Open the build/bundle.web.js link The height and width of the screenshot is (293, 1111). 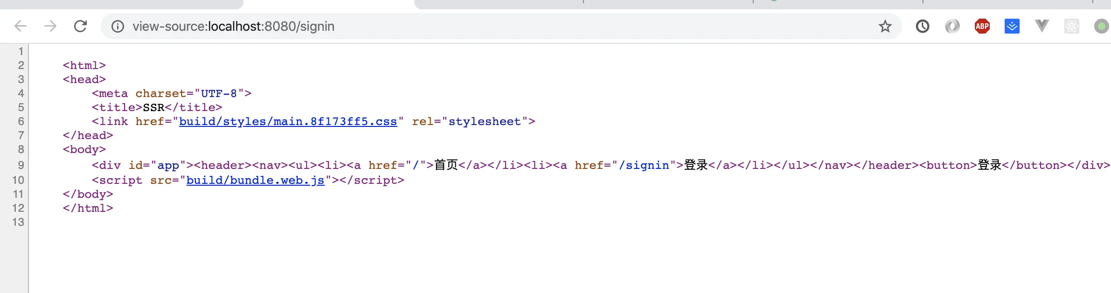tap(255, 181)
